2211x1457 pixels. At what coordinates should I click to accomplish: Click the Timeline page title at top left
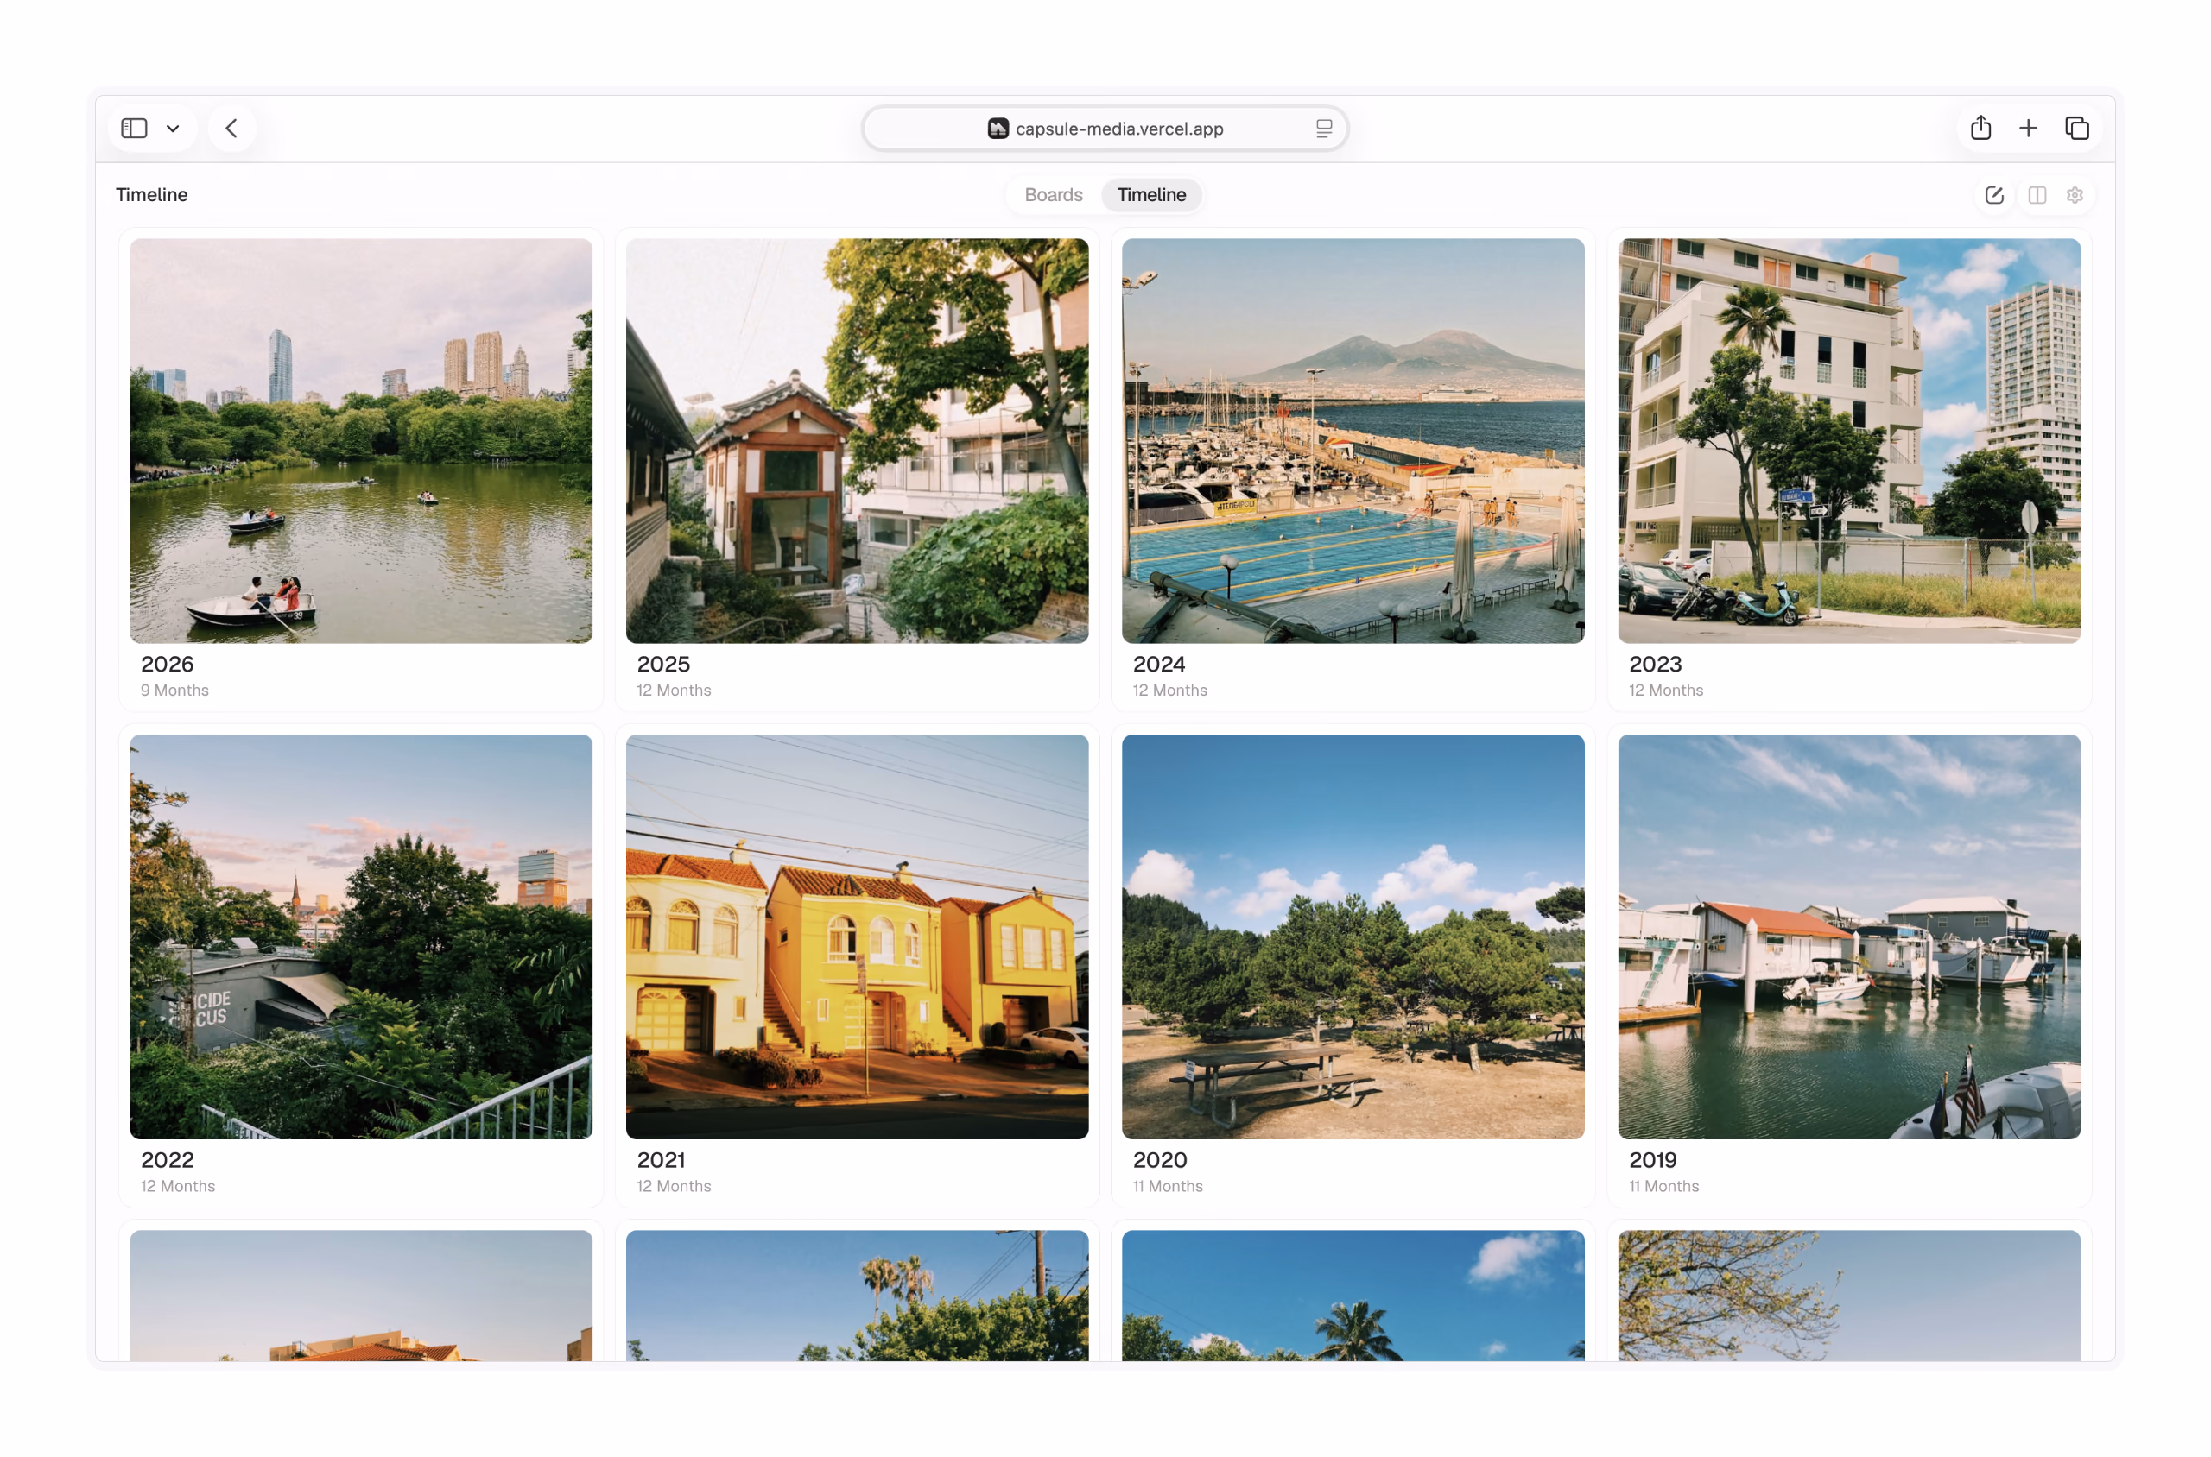pos(151,194)
